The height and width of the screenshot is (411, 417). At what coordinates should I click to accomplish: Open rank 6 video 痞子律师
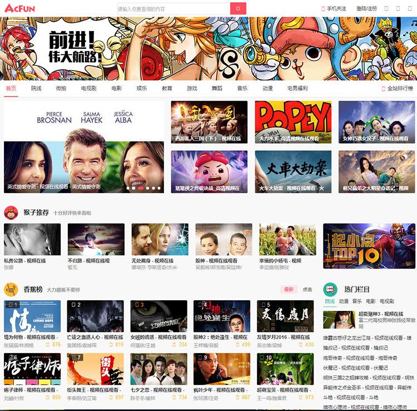[x=32, y=369]
